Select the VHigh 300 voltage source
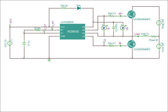This screenshot has width=168, height=112. 159,23
